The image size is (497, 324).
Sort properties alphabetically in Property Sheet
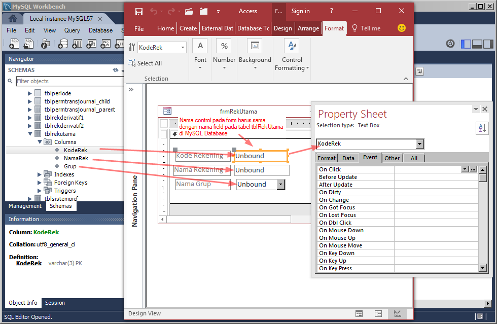coord(482,128)
